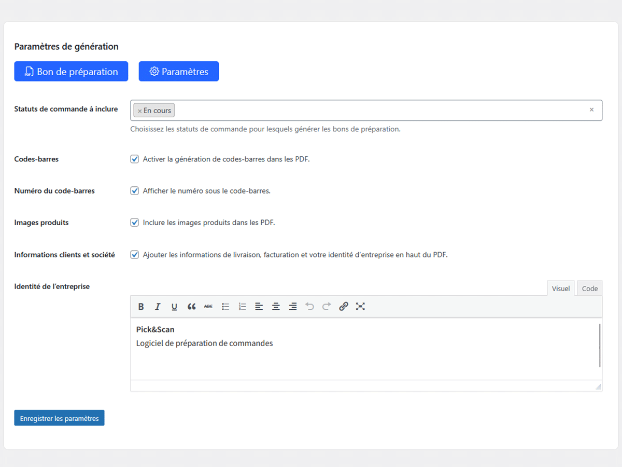Viewport: 622px width, 467px height.
Task: Toggle bold formatting in the editor
Action: 141,307
